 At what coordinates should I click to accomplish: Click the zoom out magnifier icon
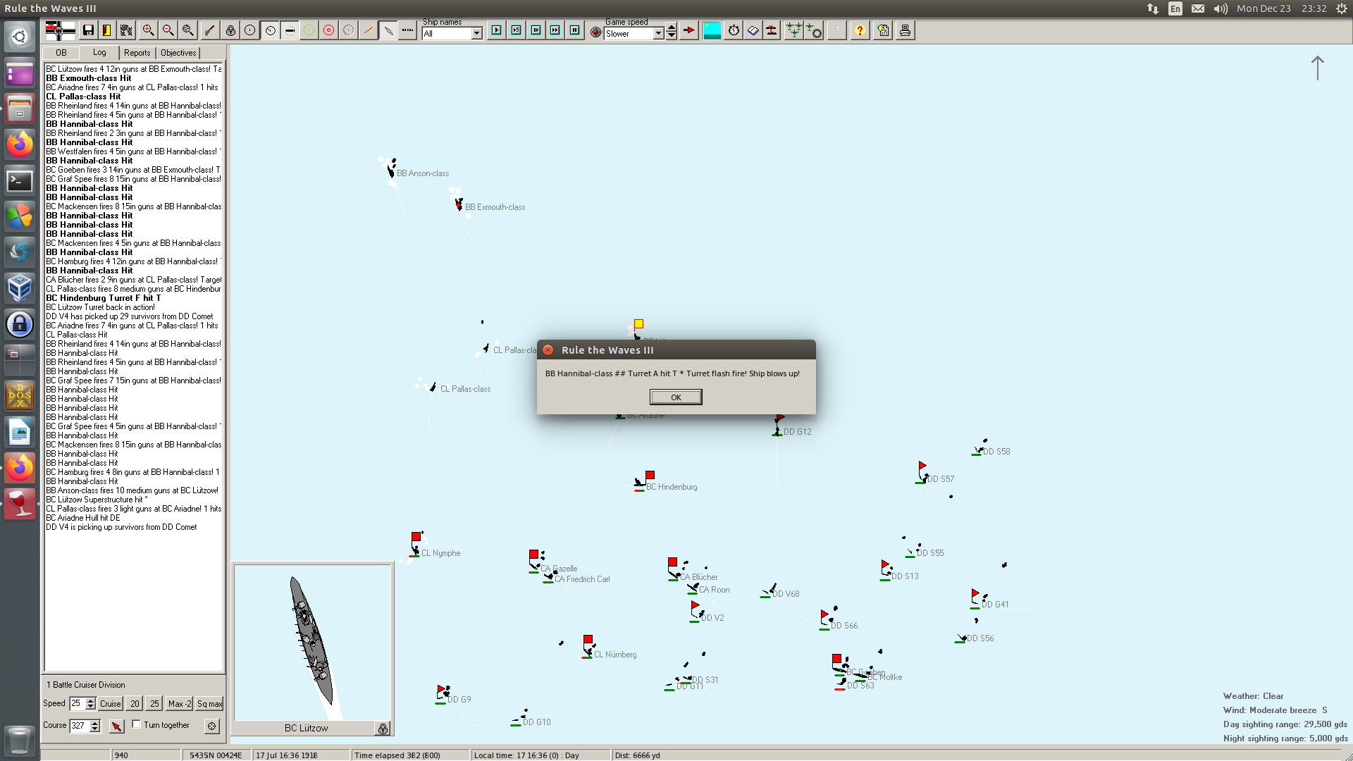coord(168,30)
